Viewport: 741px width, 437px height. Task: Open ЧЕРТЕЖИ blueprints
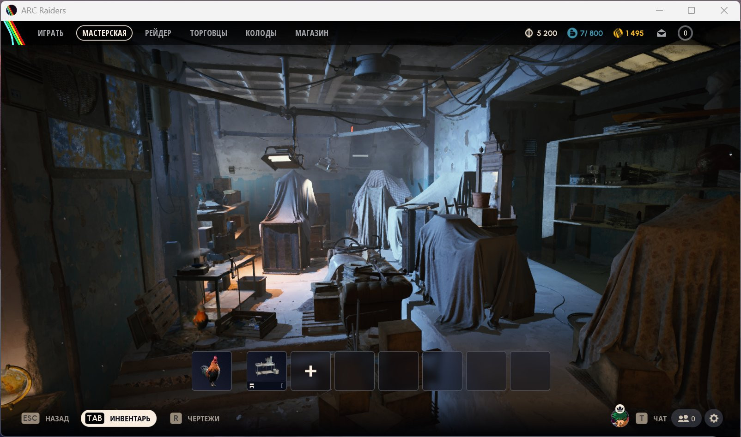pos(195,419)
